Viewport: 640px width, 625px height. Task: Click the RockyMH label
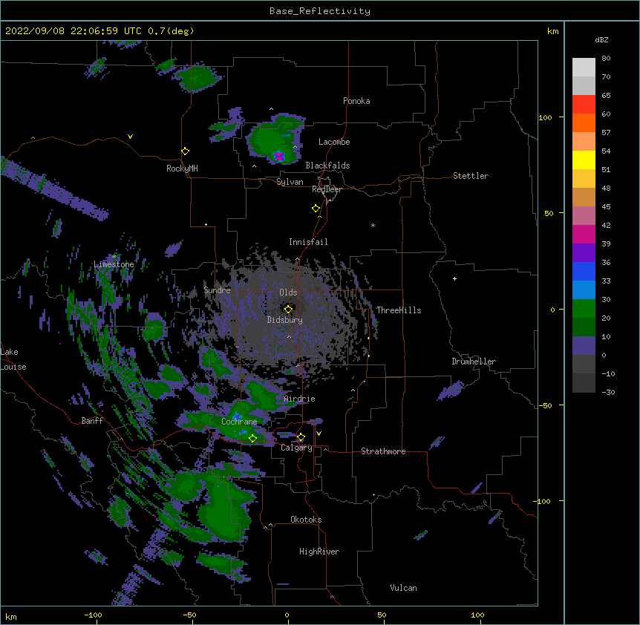pyautogui.click(x=182, y=168)
